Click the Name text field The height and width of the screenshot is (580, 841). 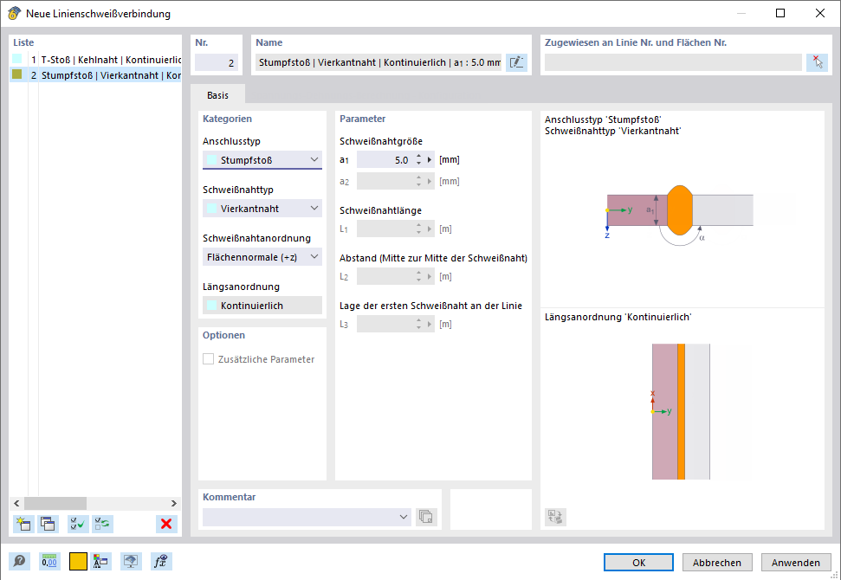coord(378,62)
